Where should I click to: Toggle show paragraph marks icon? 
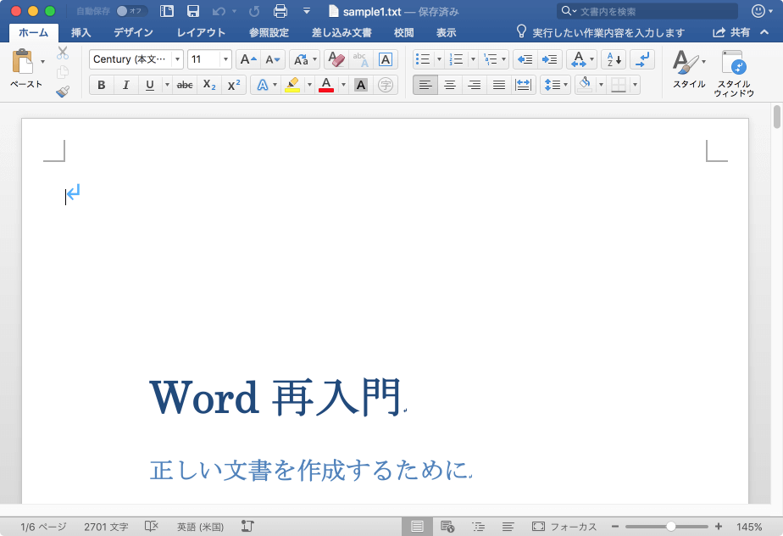tap(642, 59)
